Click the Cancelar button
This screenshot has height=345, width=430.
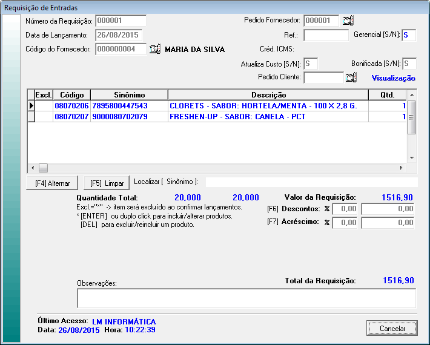(392, 328)
